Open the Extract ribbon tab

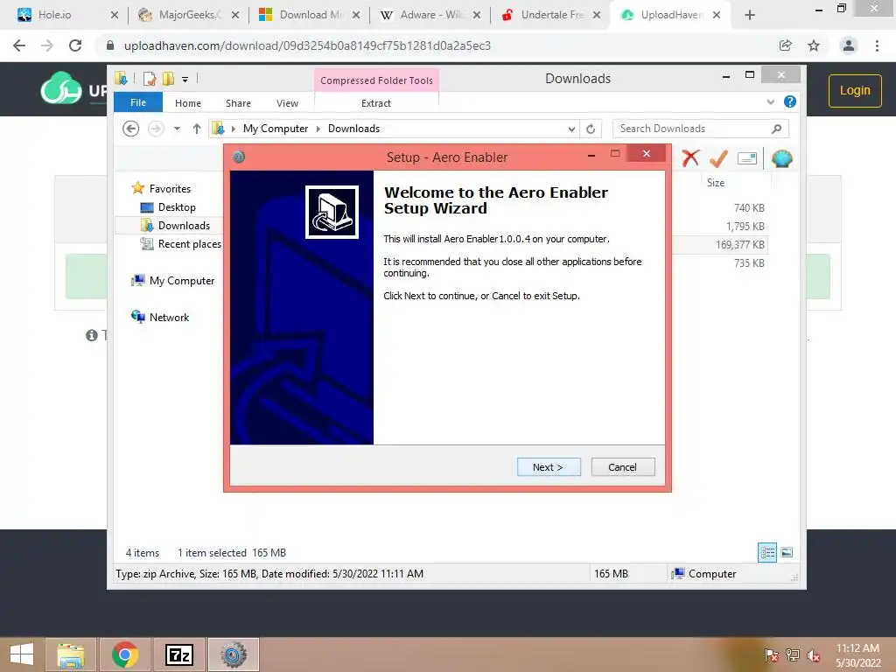(376, 103)
